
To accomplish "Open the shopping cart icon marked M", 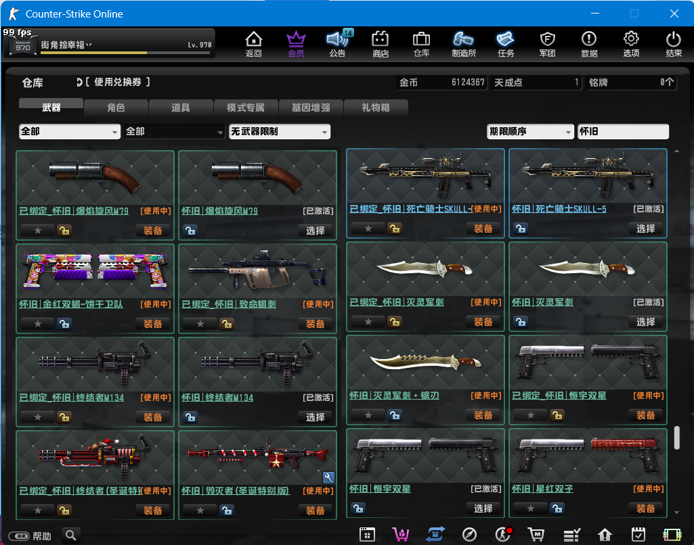I will point(536,535).
